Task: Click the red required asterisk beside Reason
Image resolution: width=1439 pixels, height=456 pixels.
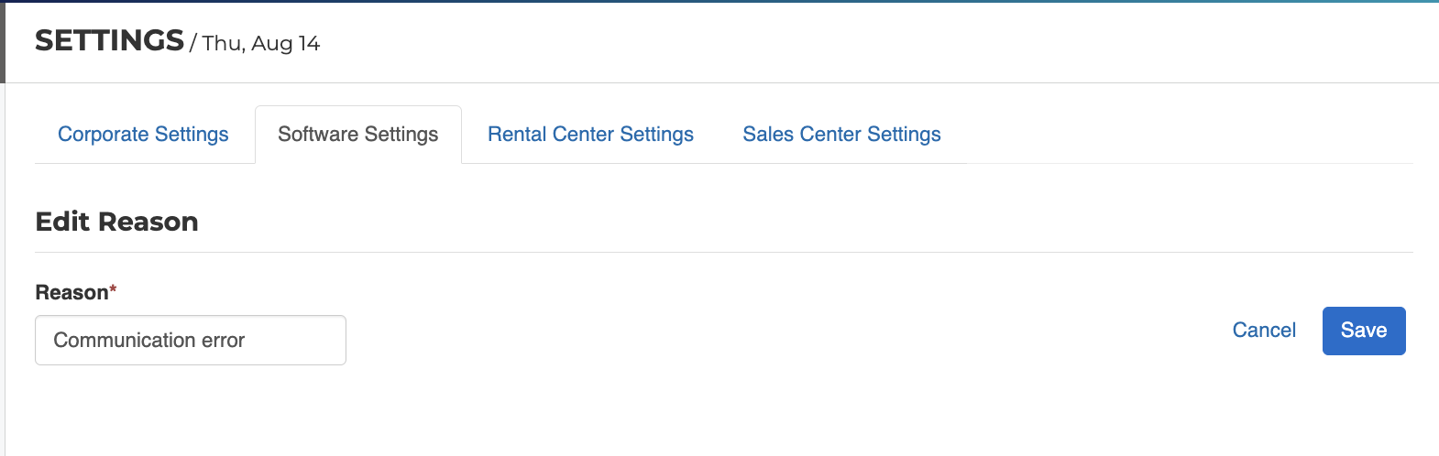Action: tap(114, 289)
